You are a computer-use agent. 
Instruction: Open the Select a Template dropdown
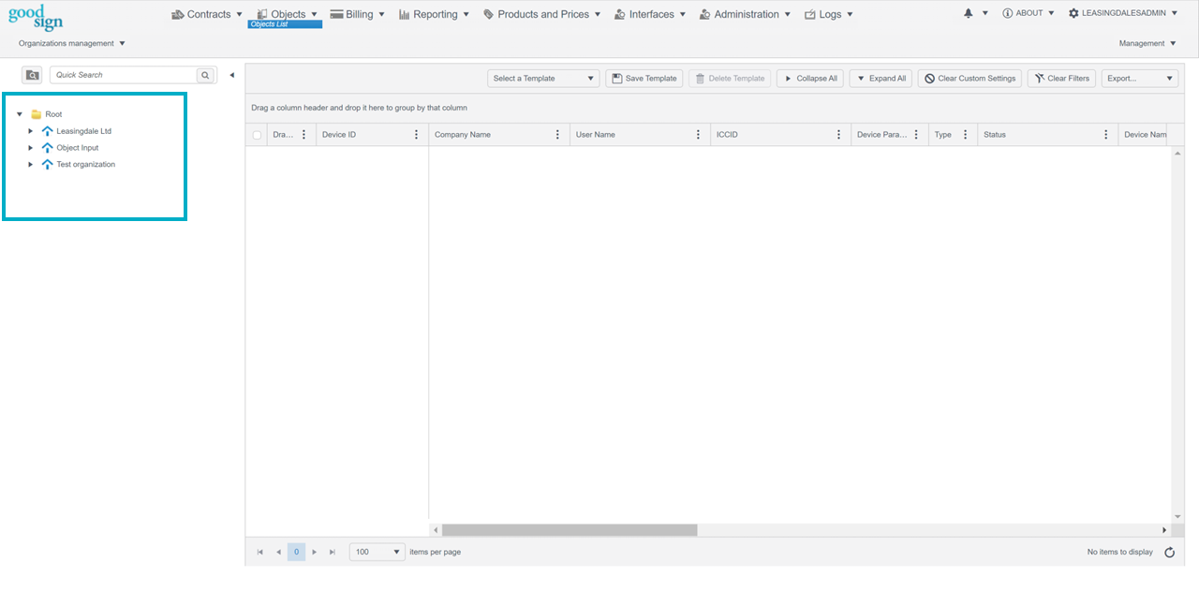[x=543, y=79]
